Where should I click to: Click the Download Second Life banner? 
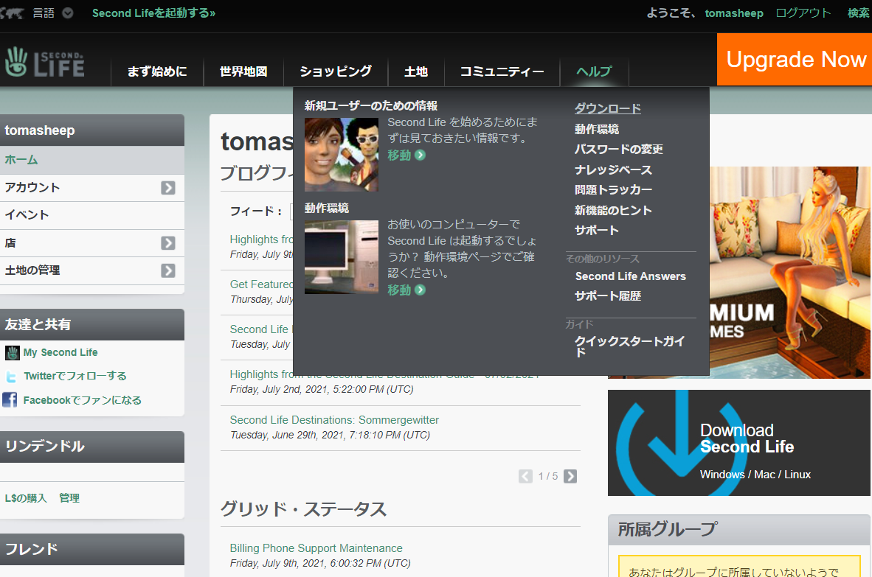tap(739, 443)
